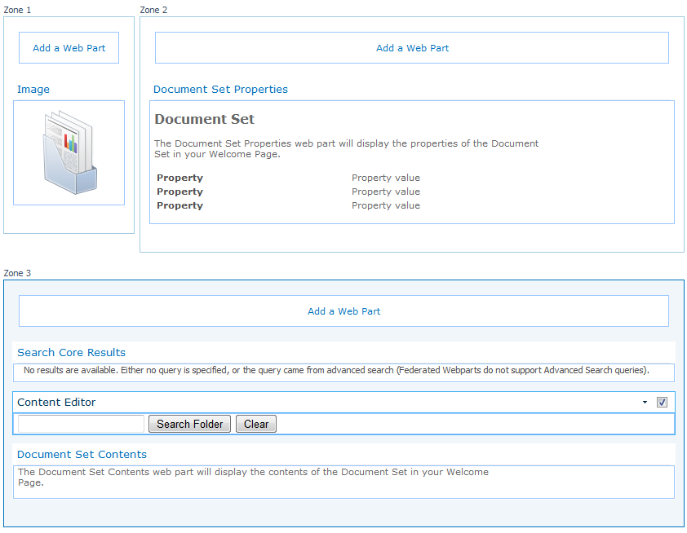Screen dimensions: 687x533
Task: Open the Document Set Properties title link
Action: [x=220, y=90]
